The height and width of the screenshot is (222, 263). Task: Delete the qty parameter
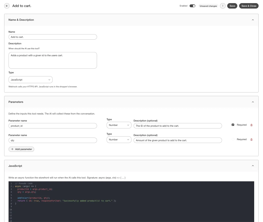251,140
